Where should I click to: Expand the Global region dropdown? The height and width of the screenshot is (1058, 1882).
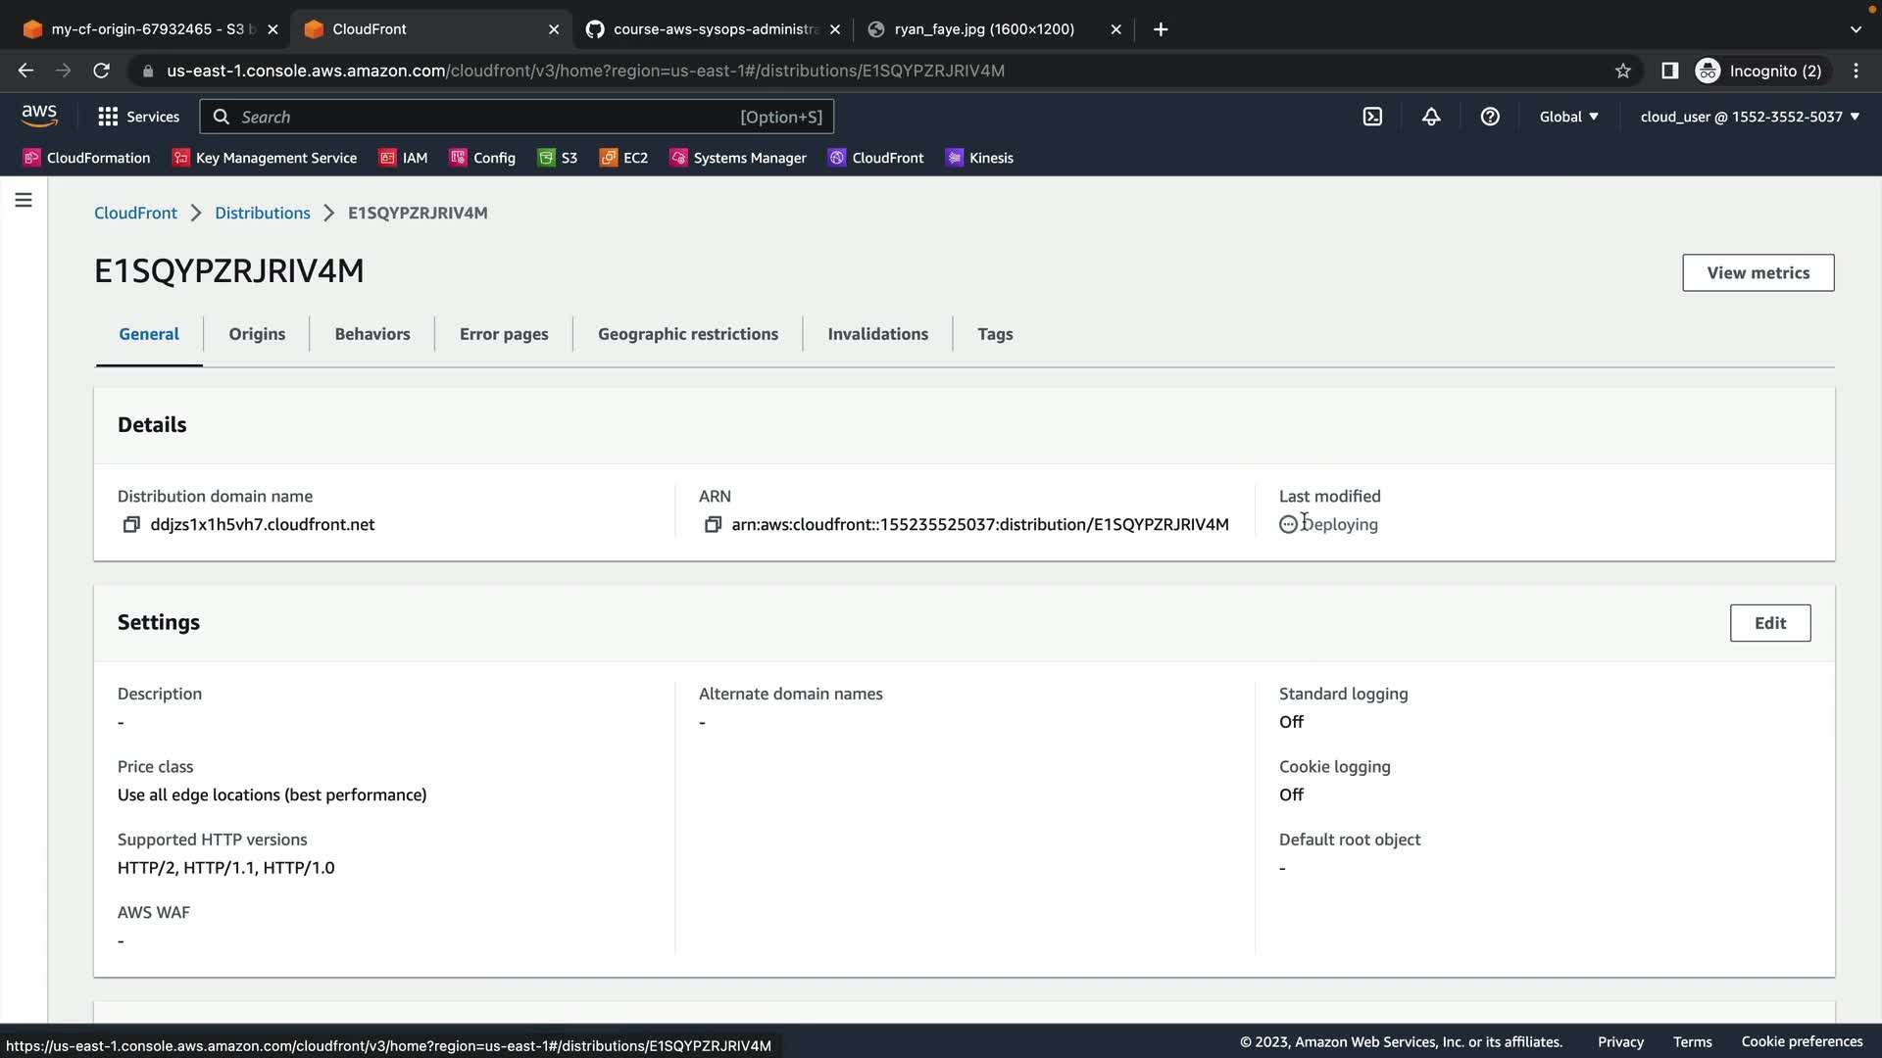[x=1568, y=117]
